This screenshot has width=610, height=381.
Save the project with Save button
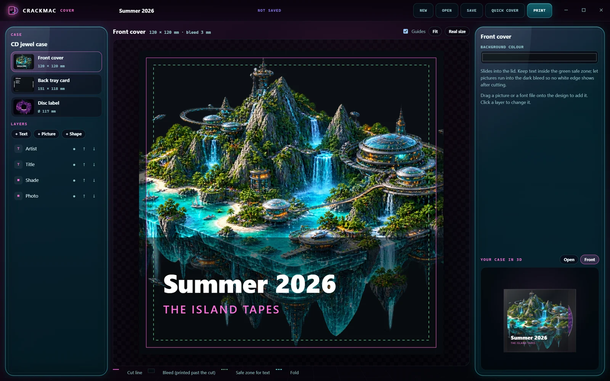click(x=472, y=11)
